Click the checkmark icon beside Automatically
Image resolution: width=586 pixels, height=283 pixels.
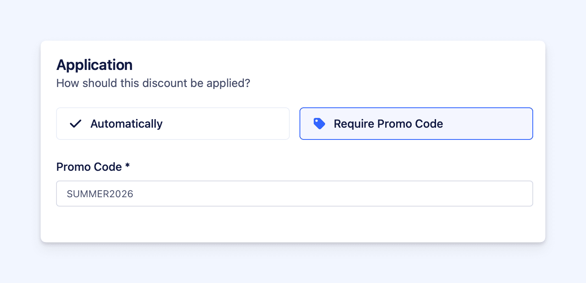(x=76, y=124)
